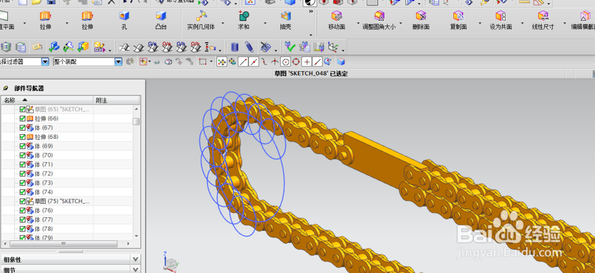Toggle the intersection plus-sign snap option

(x=307, y=62)
